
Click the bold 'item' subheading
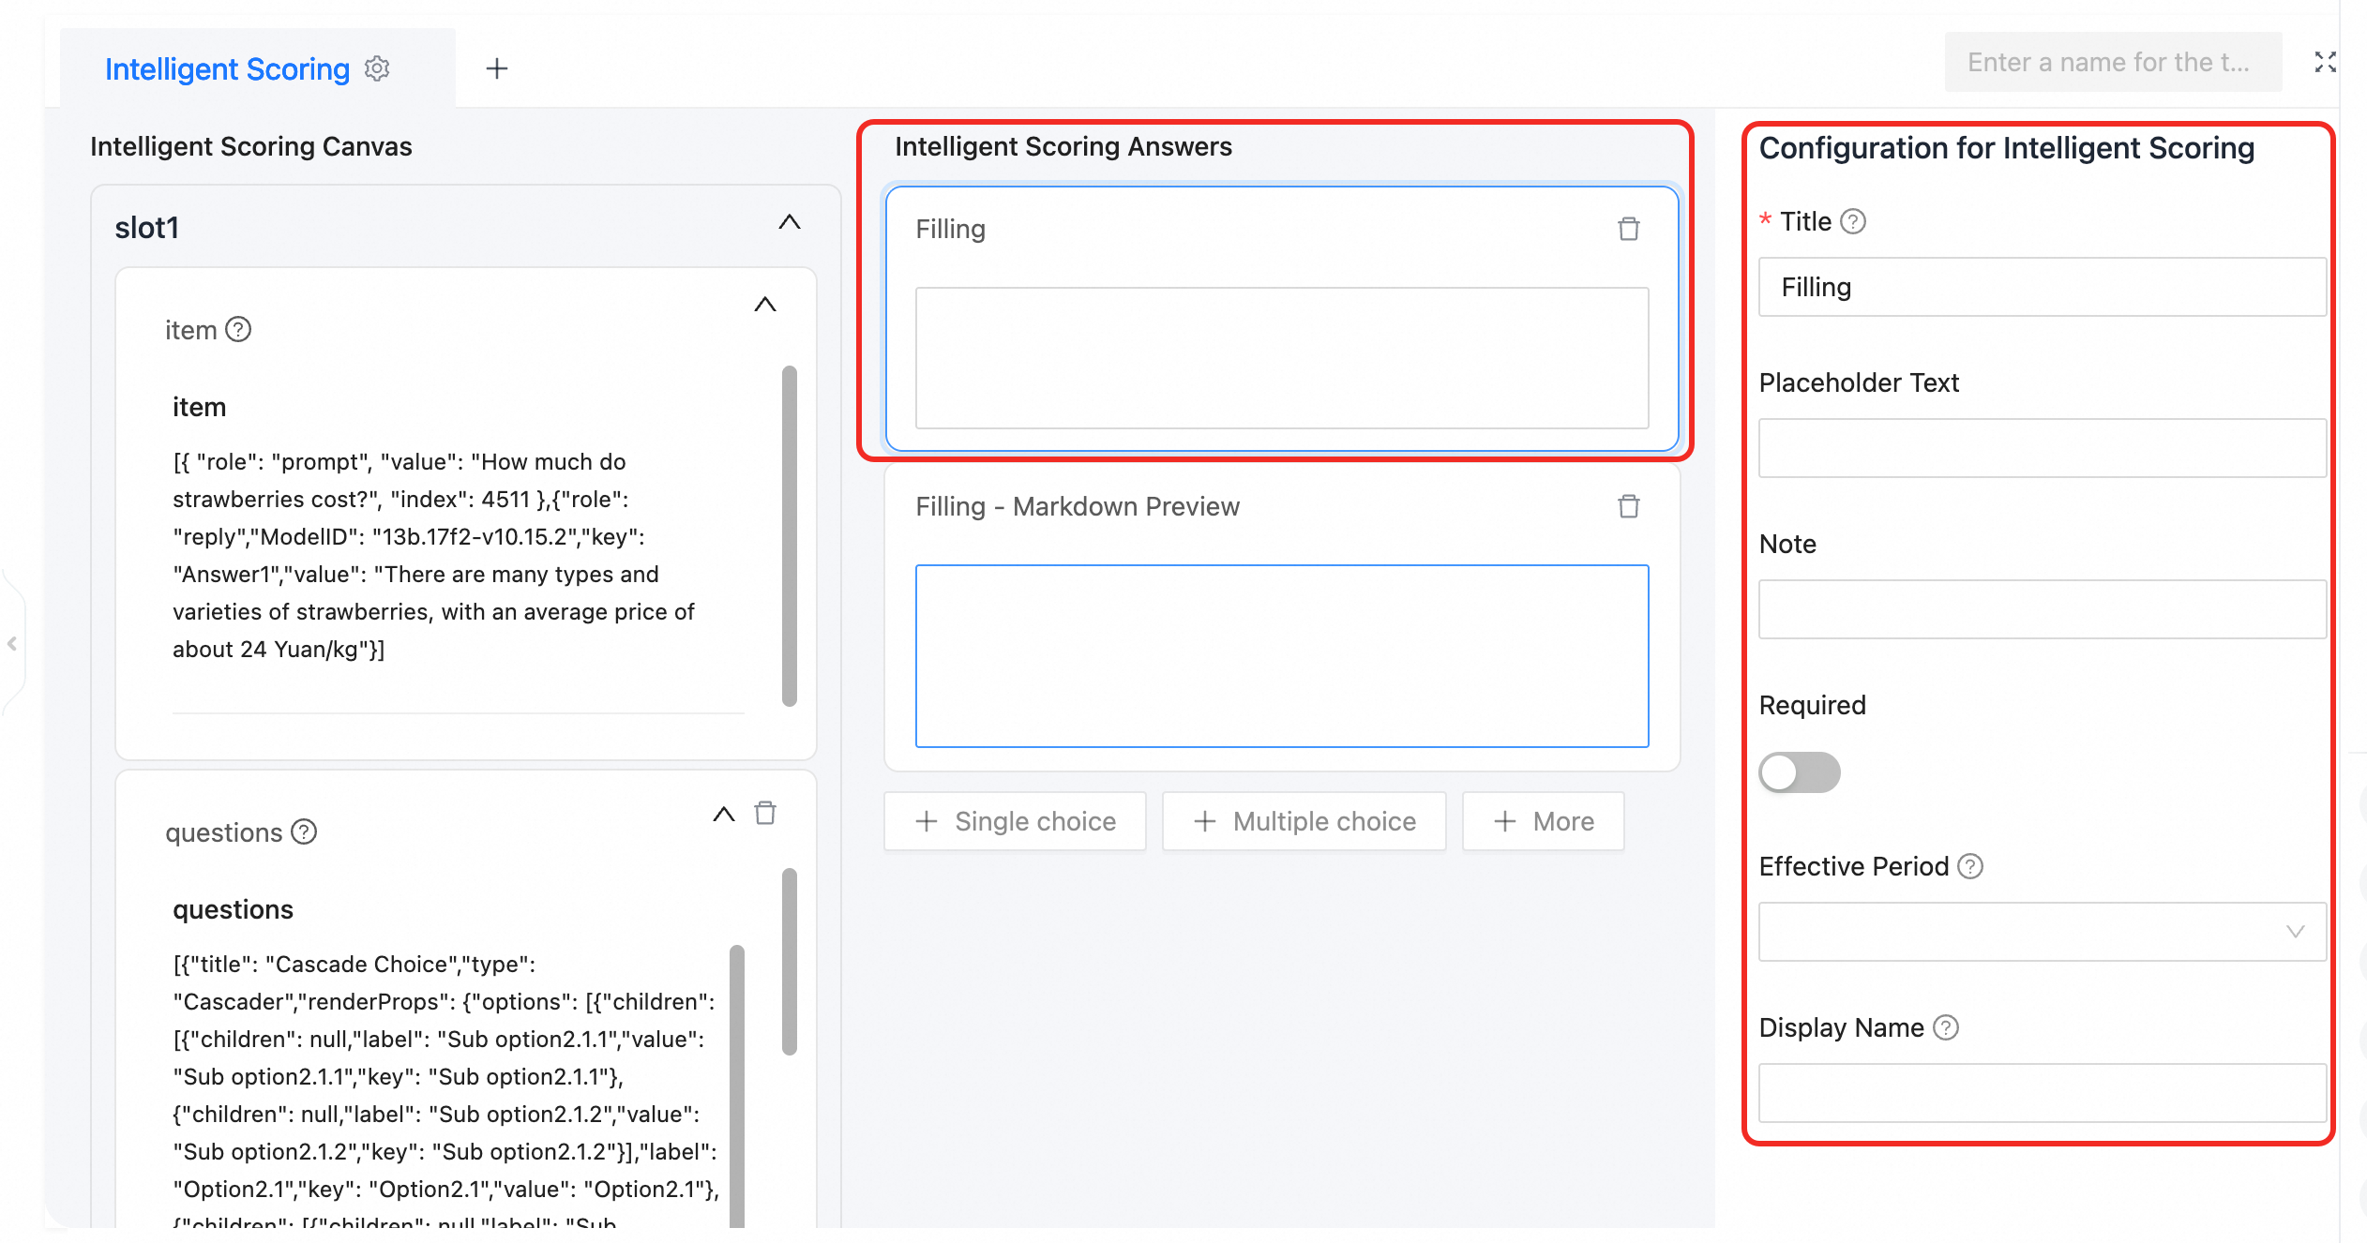199,407
